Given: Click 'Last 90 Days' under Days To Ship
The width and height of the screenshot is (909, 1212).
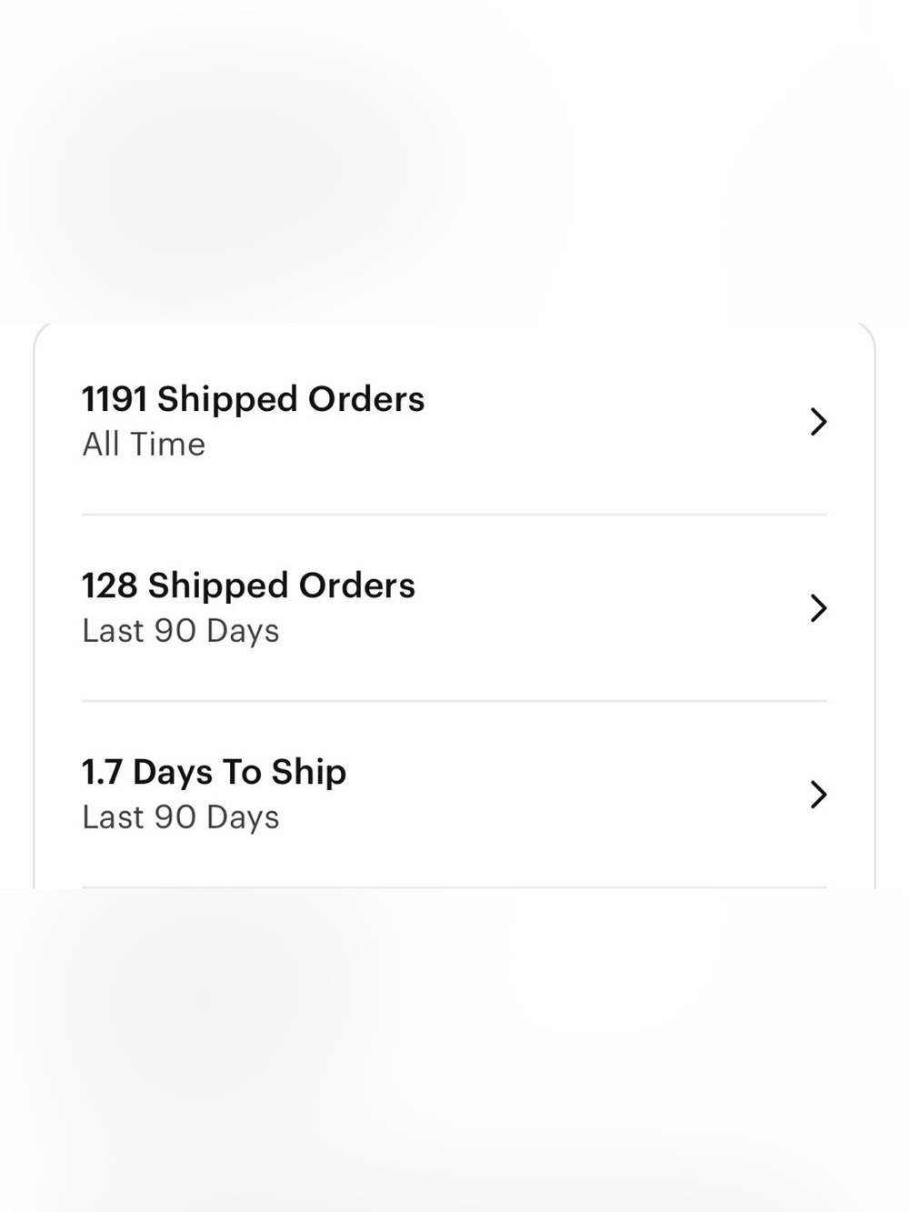Looking at the screenshot, I should pos(181,817).
